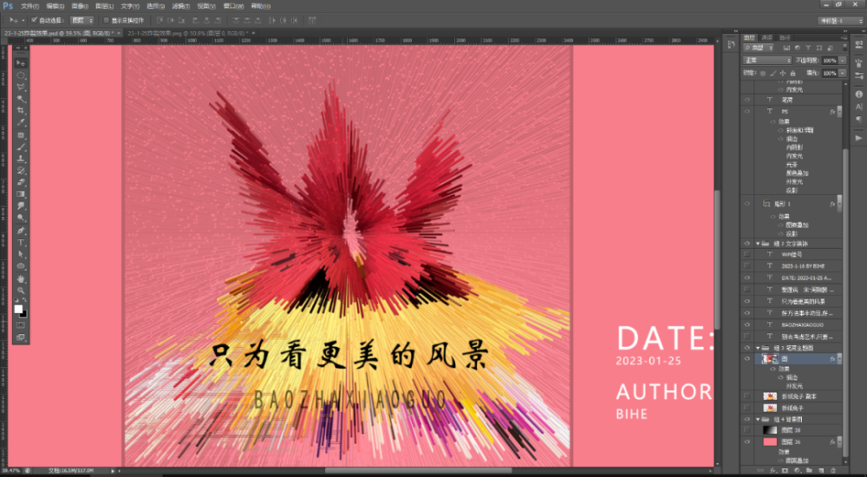Click the add layer style fx icon
867x477 pixels.
(x=772, y=471)
